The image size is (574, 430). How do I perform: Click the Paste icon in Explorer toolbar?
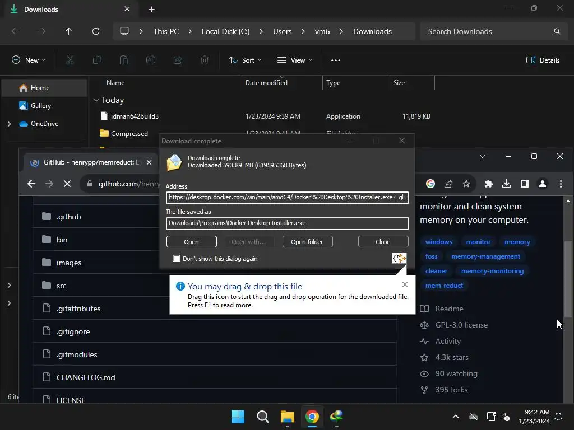click(124, 60)
